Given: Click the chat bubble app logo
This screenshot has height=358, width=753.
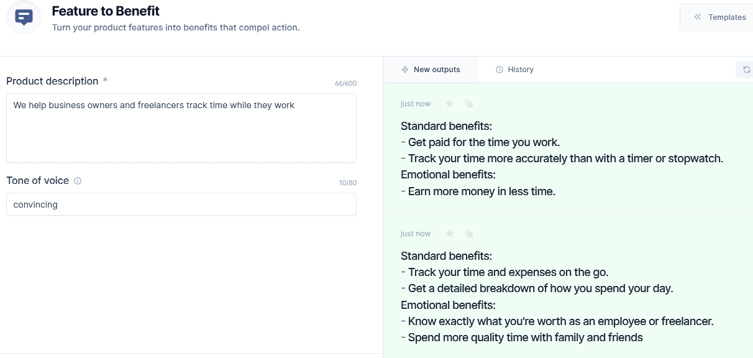Looking at the screenshot, I should pos(23,17).
